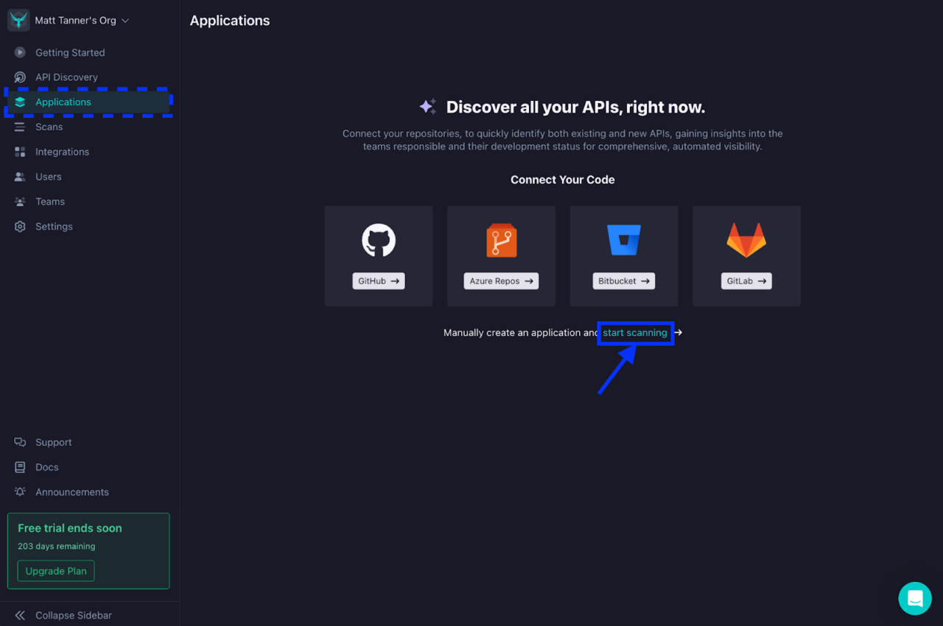This screenshot has height=626, width=943.
Task: Open Settings via the gear icon
Action: pyautogui.click(x=19, y=226)
